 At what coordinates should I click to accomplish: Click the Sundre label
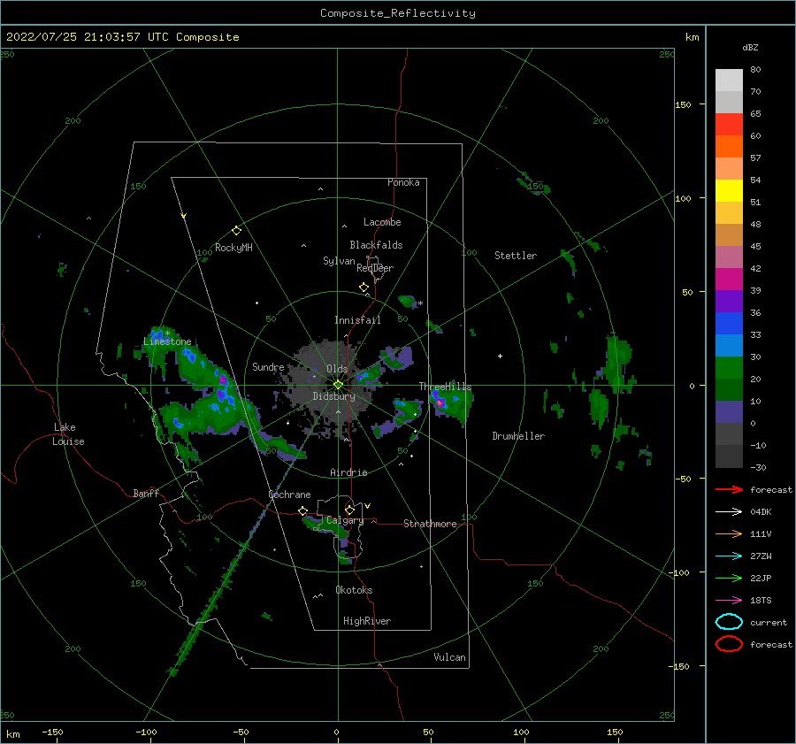[x=268, y=366]
